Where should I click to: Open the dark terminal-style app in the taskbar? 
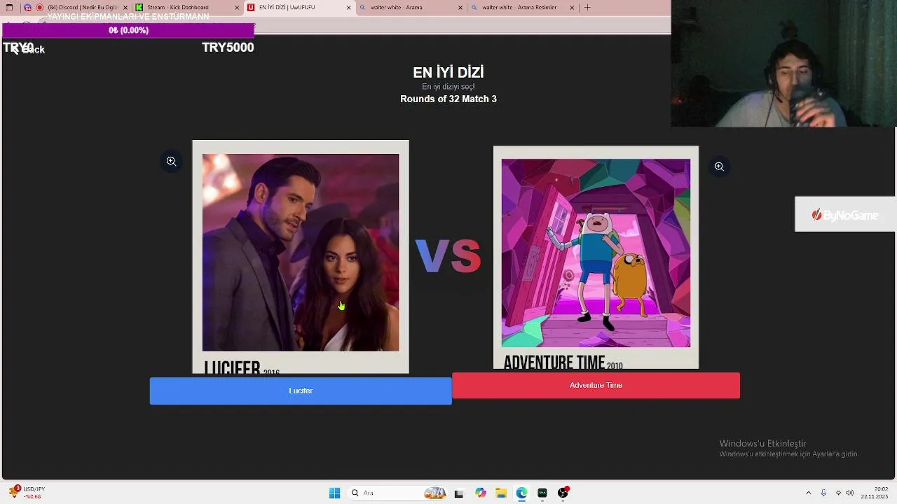[542, 493]
